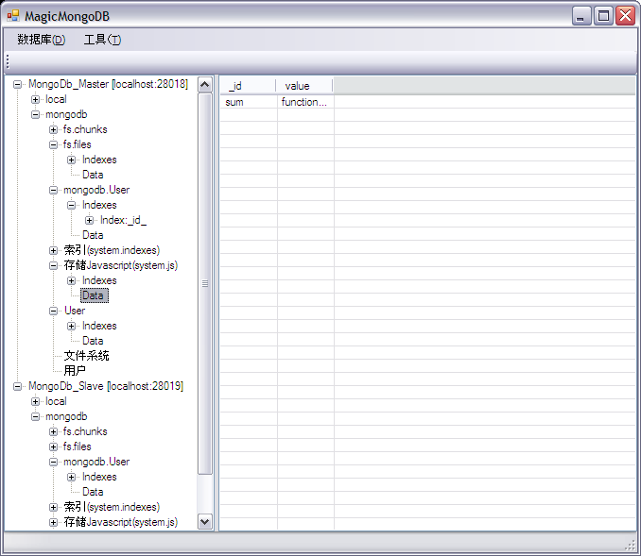The width and height of the screenshot is (641, 556).
Task: Click the tree scrollbar up arrow
Action: point(205,85)
